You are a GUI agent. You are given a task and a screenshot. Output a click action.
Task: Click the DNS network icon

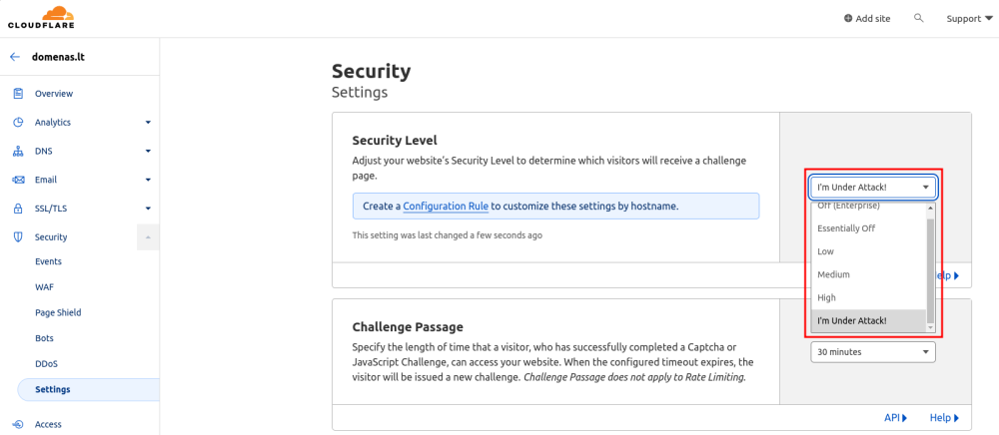(17, 152)
